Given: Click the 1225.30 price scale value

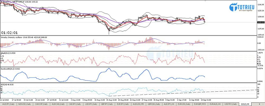Looking at the screenshot, I should [260, 11].
